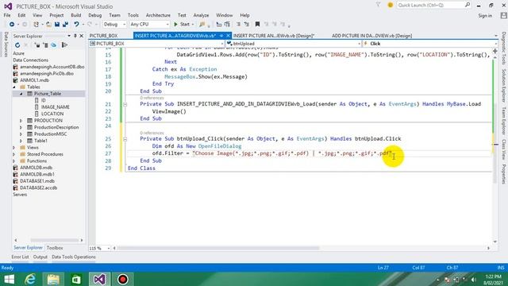Screen dimensions: 508x286
Task: Click the Sign in link
Action: [x=485, y=16]
